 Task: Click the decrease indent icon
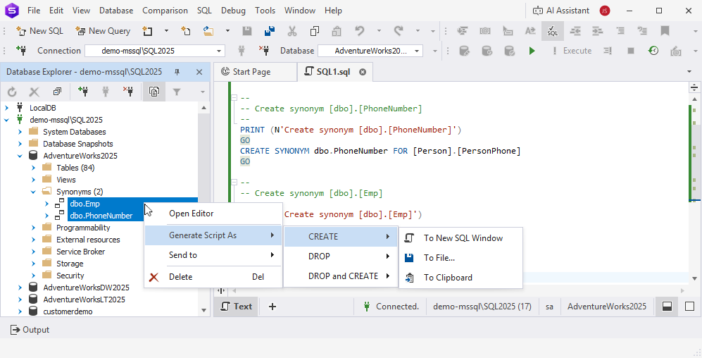pos(575,31)
